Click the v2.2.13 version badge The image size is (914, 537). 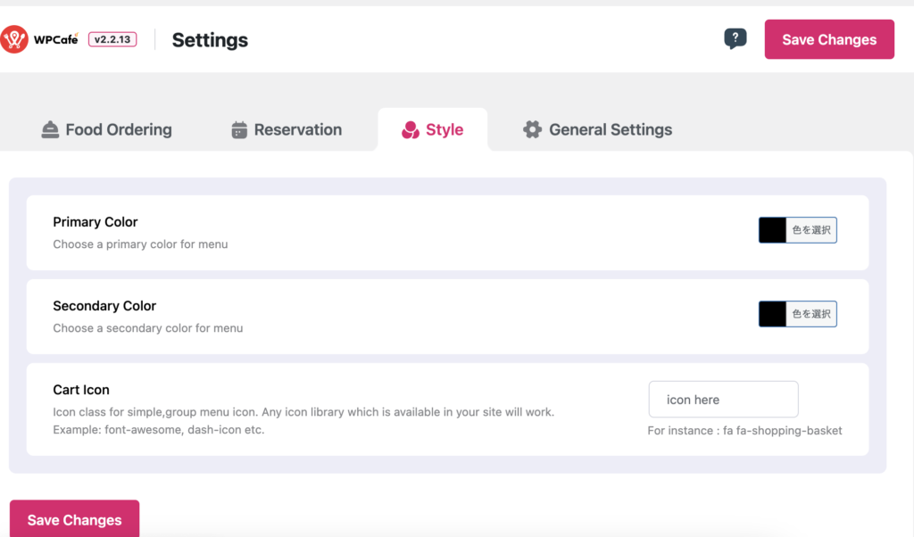click(112, 39)
